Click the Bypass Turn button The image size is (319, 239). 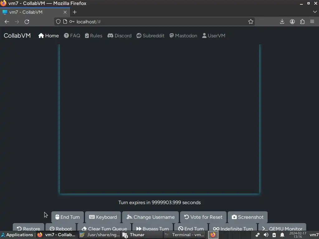[153, 227]
